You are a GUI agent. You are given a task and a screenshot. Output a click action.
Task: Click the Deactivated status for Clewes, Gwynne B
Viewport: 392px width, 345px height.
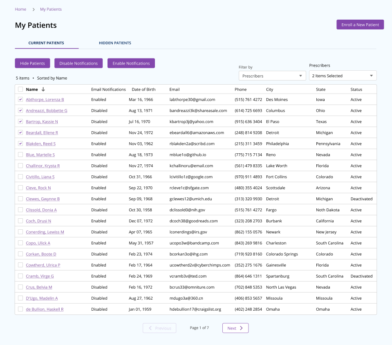pyautogui.click(x=361, y=199)
